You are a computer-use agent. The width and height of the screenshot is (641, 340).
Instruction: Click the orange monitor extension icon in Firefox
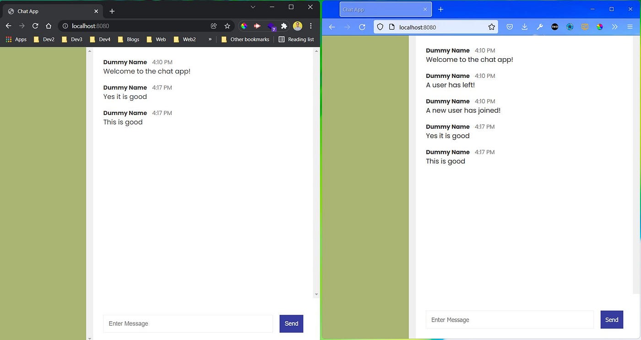[585, 27]
